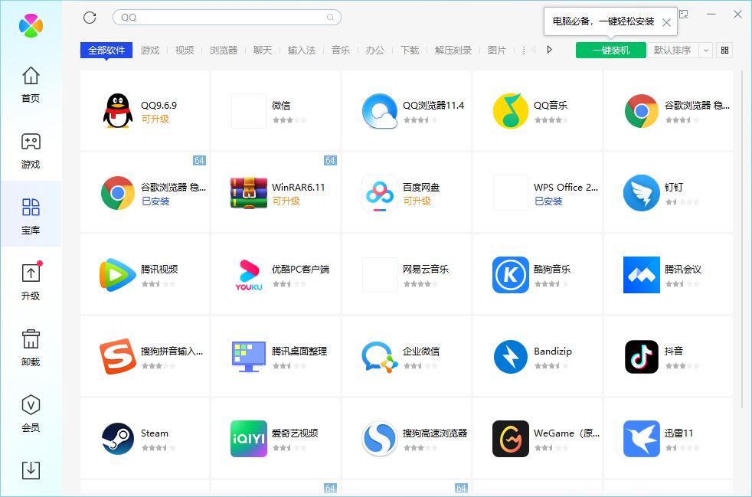Open the 默认排序 sort dropdown
Image resolution: width=752 pixels, height=497 pixels.
[679, 50]
